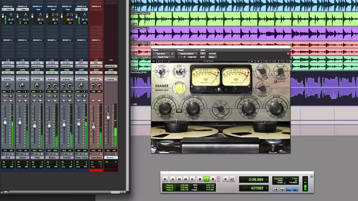The width and height of the screenshot is (358, 201).
Task: Click the A->B copy button
Action: pyautogui.click(x=265, y=61)
